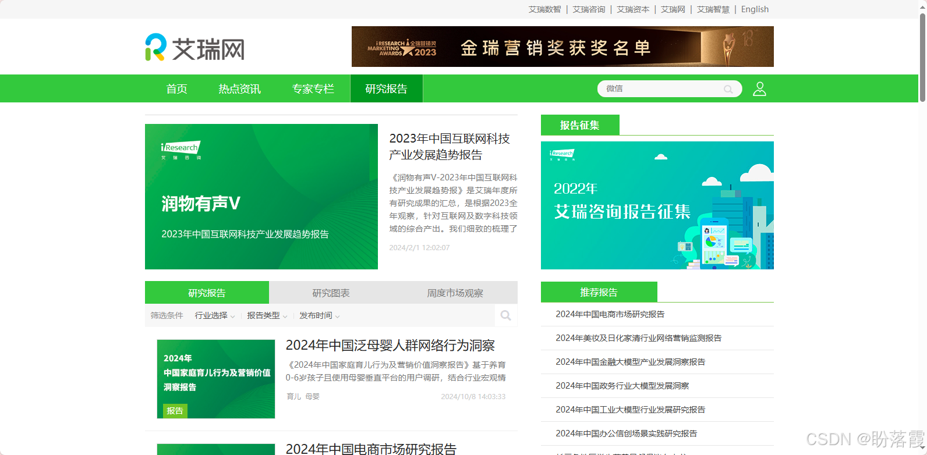Open the 润物有声V featured report image

(261, 197)
